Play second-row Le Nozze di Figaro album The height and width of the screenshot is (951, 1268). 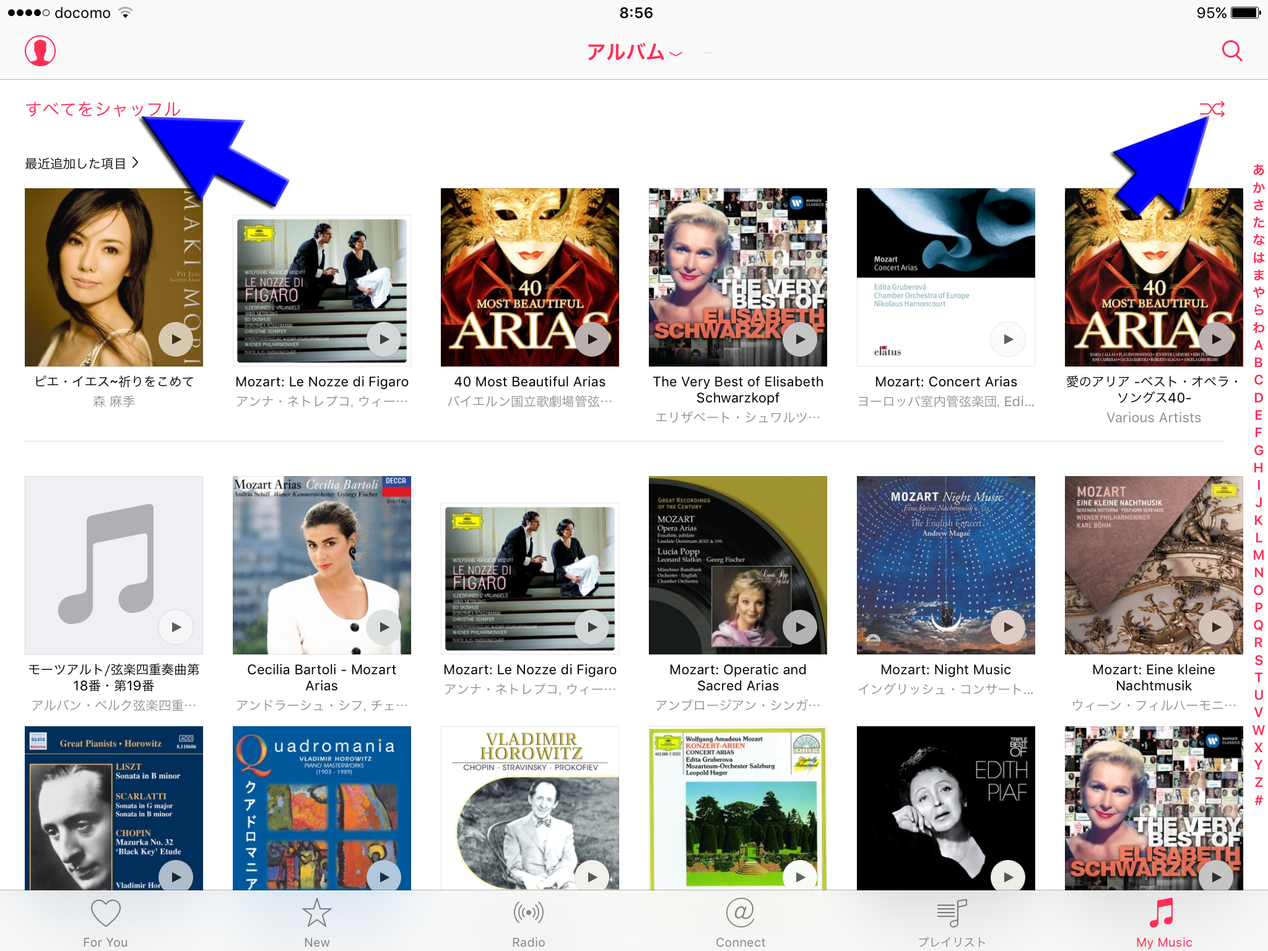coord(592,627)
